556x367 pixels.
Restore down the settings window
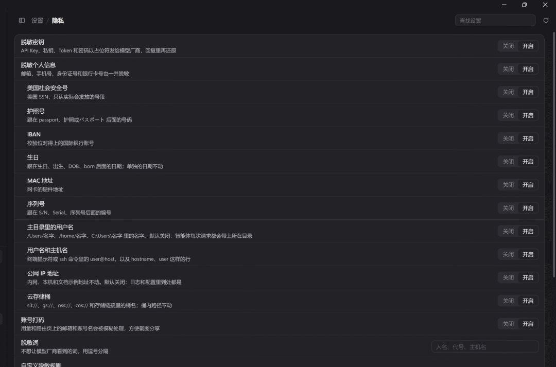[525, 5]
